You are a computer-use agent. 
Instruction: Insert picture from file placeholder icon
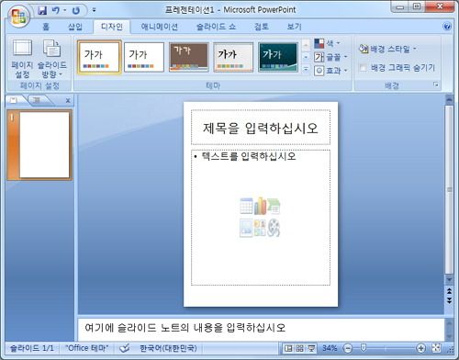(246, 228)
